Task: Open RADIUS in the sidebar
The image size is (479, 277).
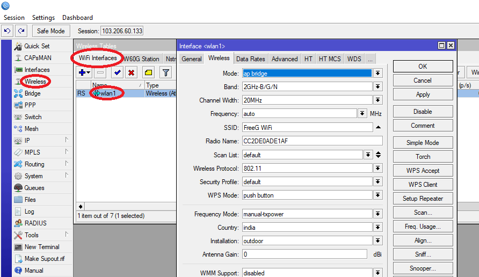Action: [35, 223]
